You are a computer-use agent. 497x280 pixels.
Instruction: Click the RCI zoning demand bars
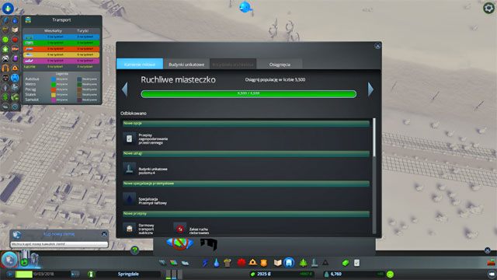click(174, 274)
